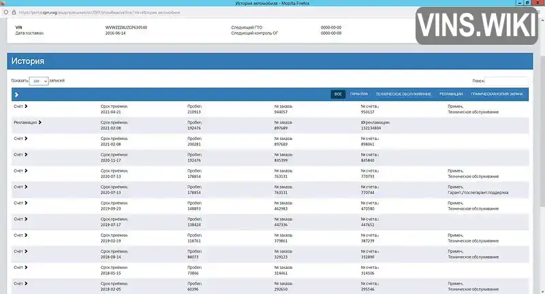Image resolution: width=545 pixels, height=294 pixels.
Task: Expand Счёт entry dated 2019-07-17
Action: [x=26, y=219]
